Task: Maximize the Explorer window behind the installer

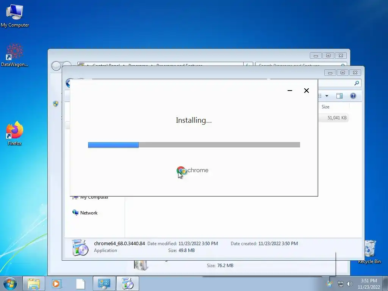Action: (343, 73)
